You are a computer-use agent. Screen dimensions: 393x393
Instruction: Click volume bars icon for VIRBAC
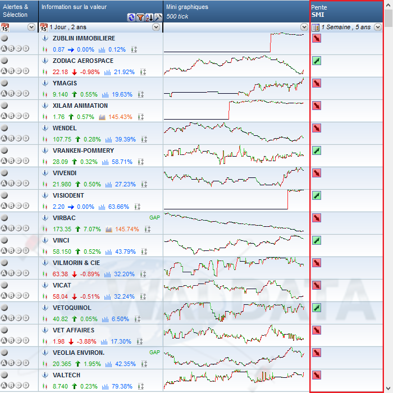point(109,229)
